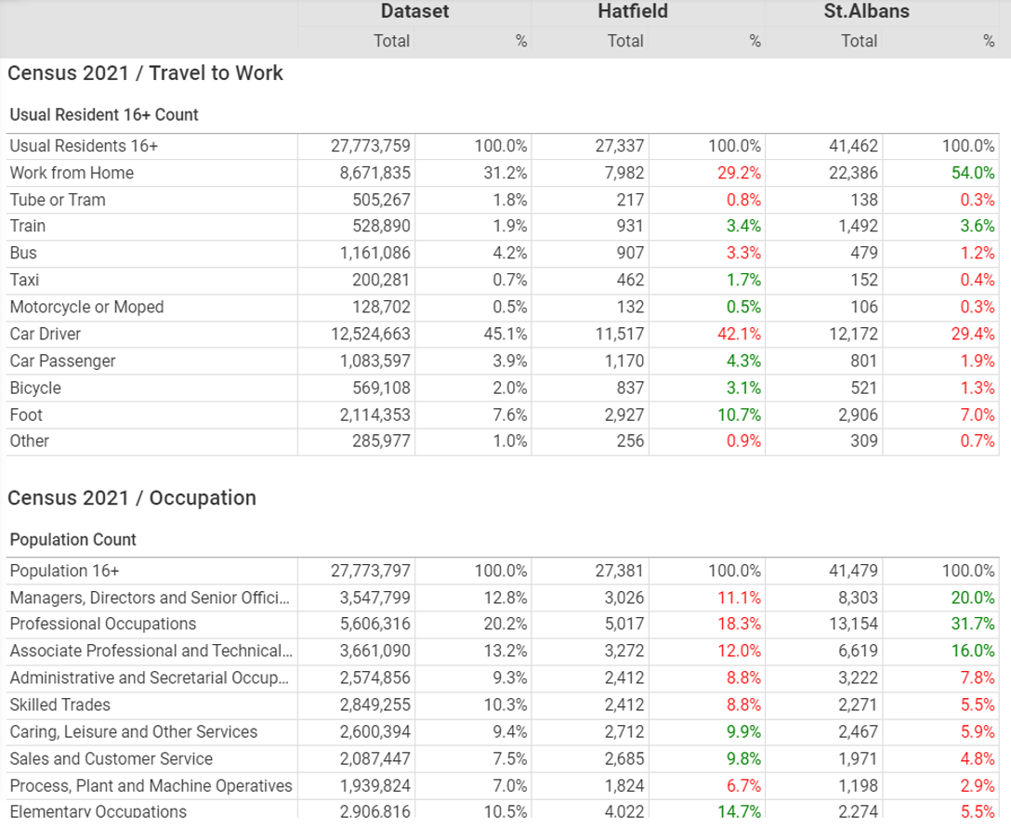Click the % subheader under St.Albans
Image resolution: width=1011 pixels, height=829 pixels.
point(988,41)
